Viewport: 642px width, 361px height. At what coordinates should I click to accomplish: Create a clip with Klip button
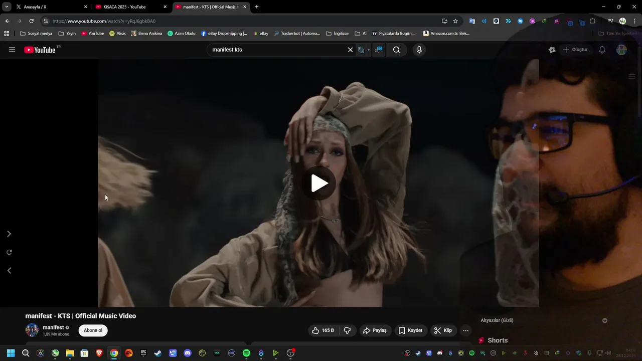pos(443,330)
